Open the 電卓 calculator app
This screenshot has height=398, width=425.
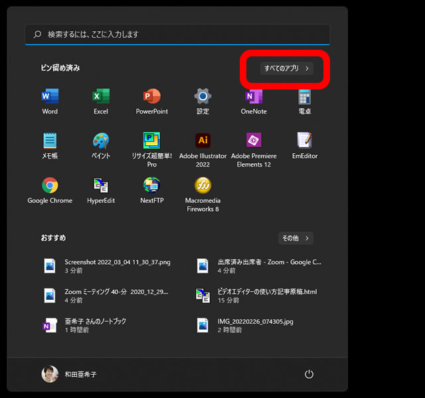(305, 97)
